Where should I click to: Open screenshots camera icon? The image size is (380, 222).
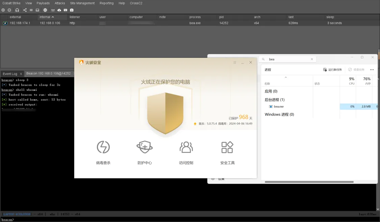coord(72,10)
